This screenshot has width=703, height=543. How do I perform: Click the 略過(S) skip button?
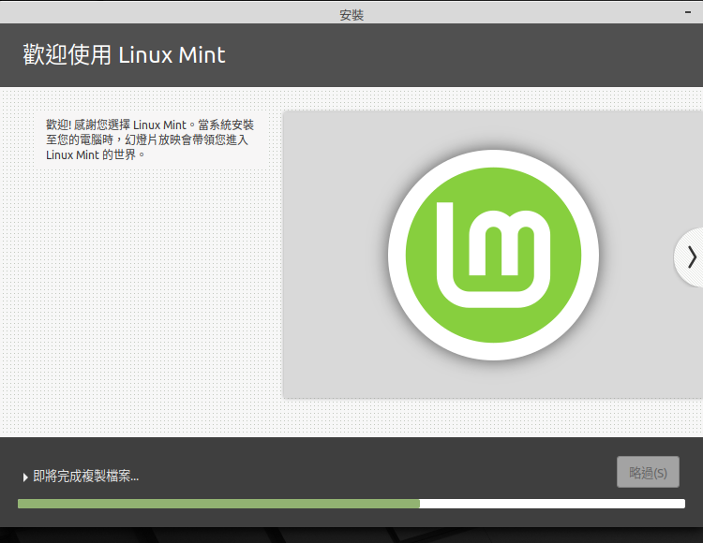pyautogui.click(x=648, y=472)
